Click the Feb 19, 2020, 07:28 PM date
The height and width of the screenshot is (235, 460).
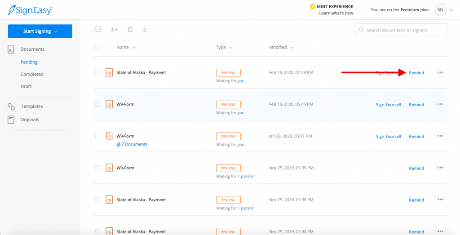[291, 72]
